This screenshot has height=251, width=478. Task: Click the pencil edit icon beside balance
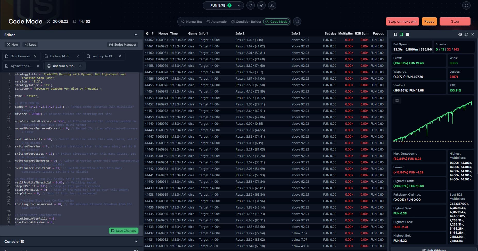(x=250, y=5)
